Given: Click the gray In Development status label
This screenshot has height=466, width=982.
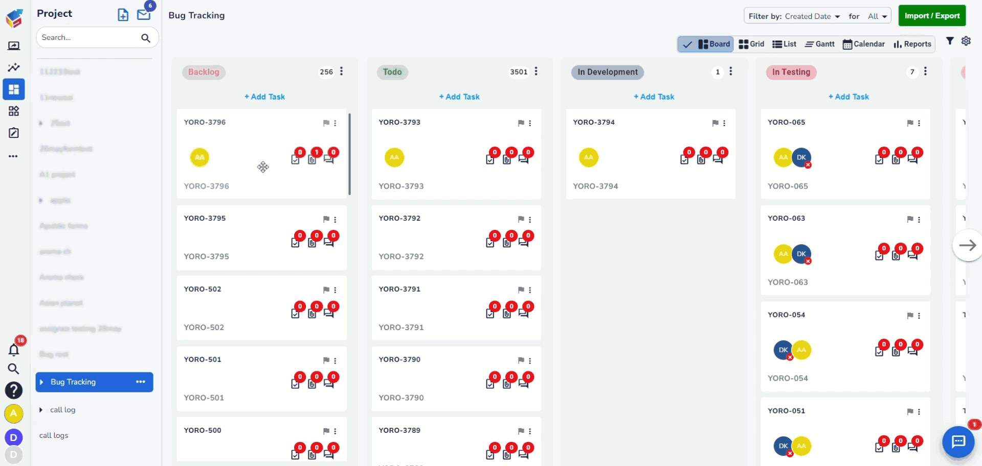Looking at the screenshot, I should [x=608, y=72].
